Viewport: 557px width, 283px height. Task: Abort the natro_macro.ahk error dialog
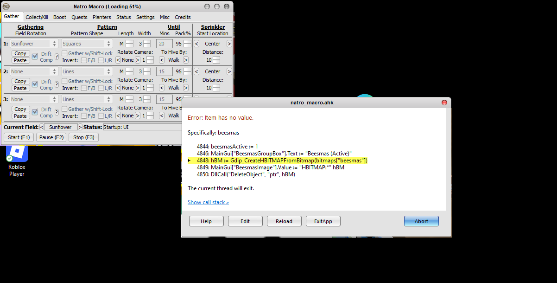coord(421,221)
